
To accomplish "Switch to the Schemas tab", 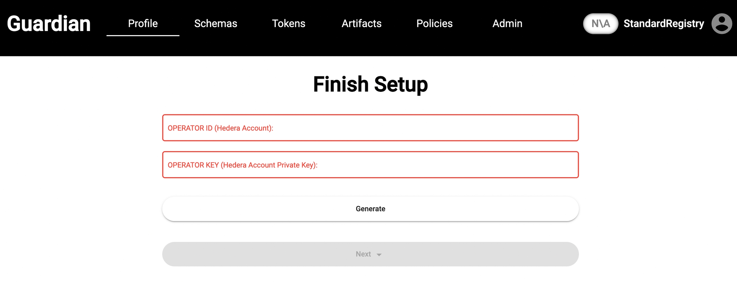I will coord(216,24).
